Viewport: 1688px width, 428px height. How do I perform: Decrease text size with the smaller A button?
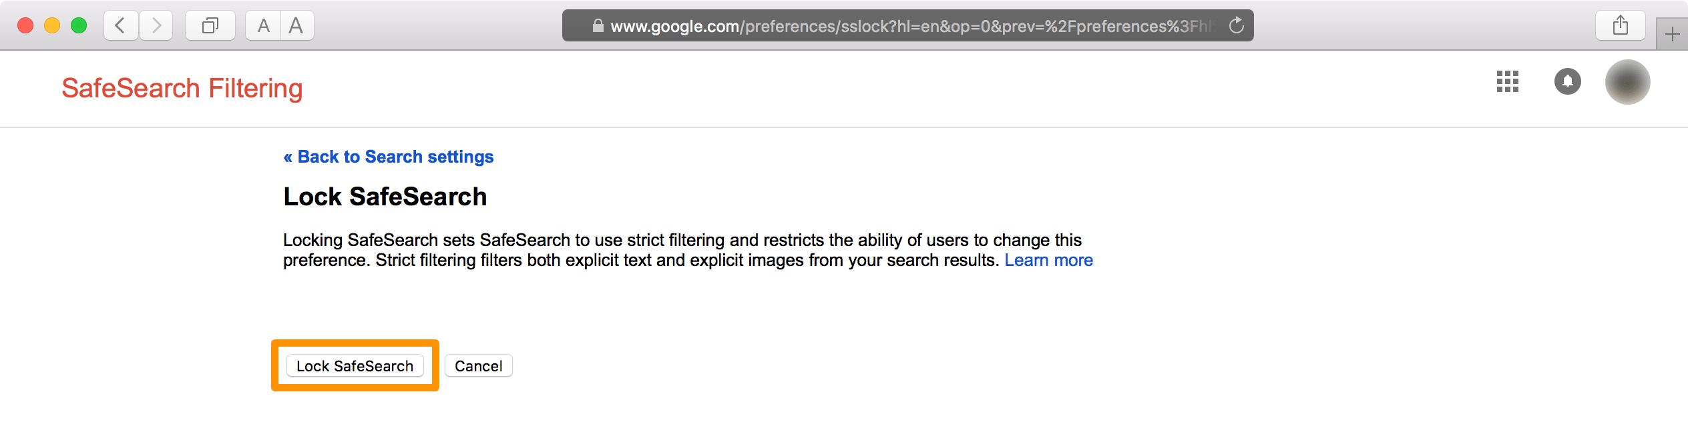click(264, 25)
